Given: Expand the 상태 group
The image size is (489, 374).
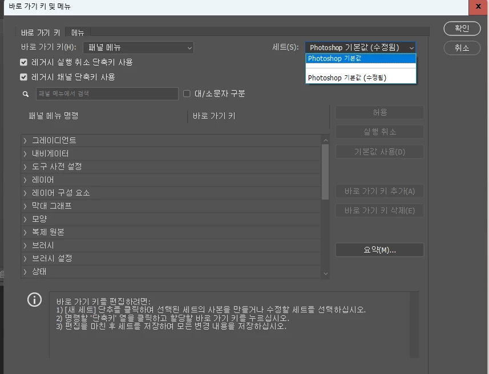Looking at the screenshot, I should pyautogui.click(x=25, y=272).
